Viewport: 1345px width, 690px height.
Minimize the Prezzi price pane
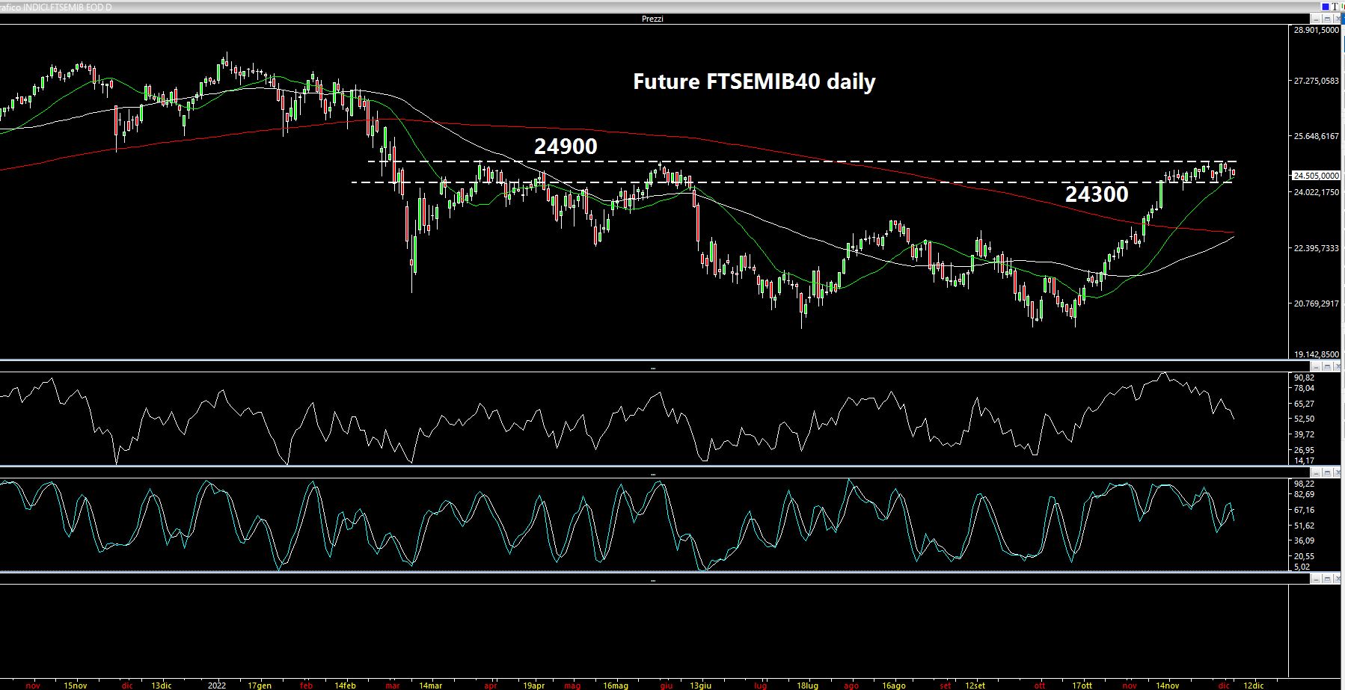[x=1316, y=19]
